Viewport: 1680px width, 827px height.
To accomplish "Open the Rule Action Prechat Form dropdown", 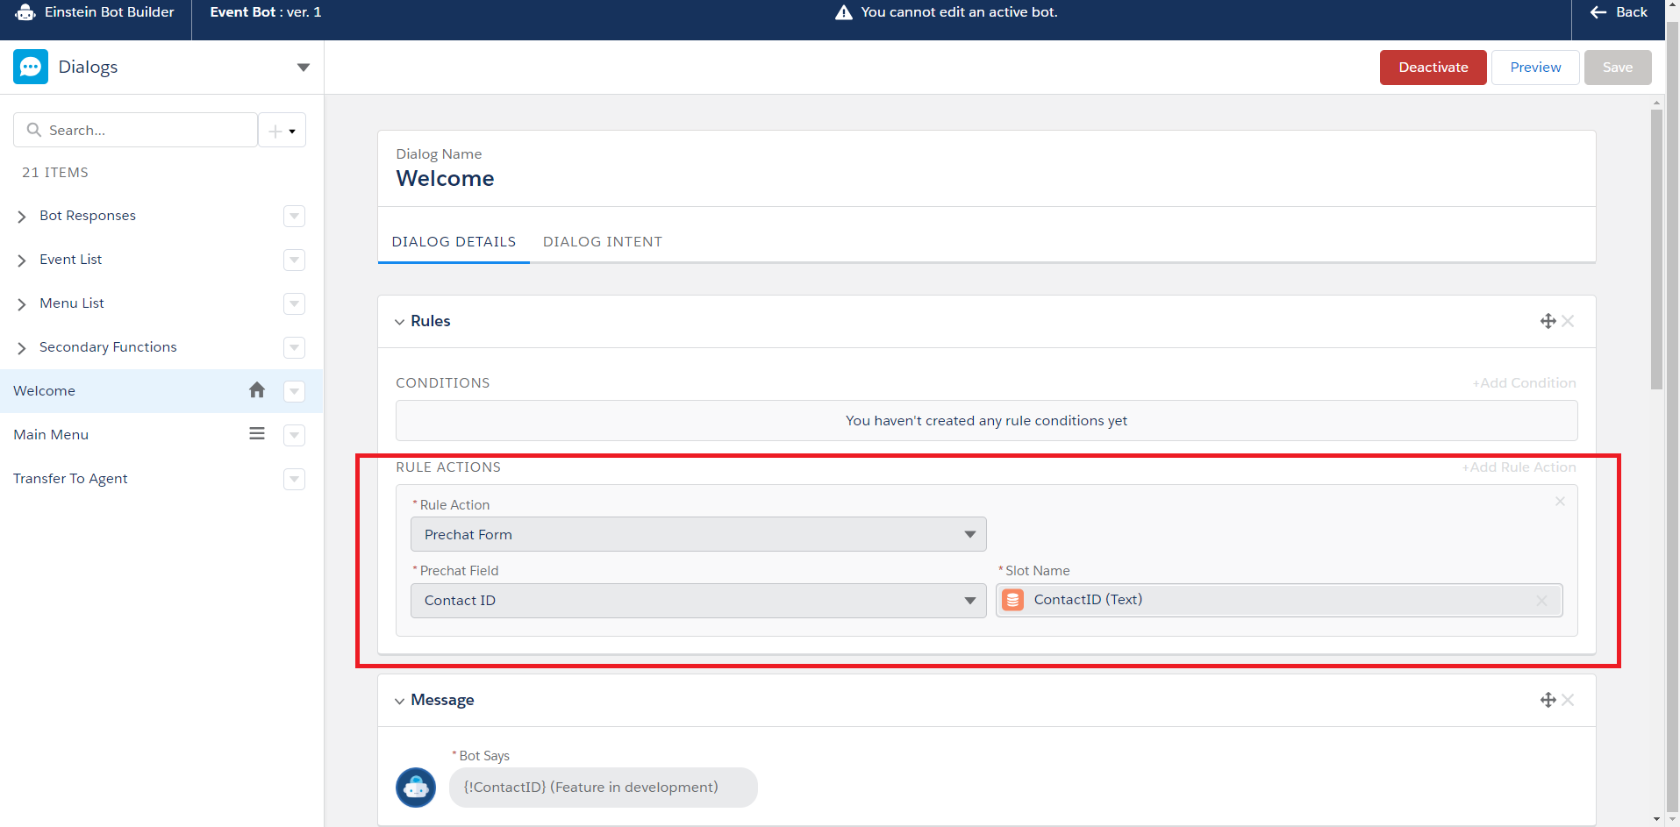I will 698,534.
